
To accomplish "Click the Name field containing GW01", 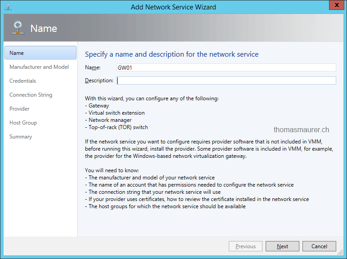I will [x=226, y=67].
